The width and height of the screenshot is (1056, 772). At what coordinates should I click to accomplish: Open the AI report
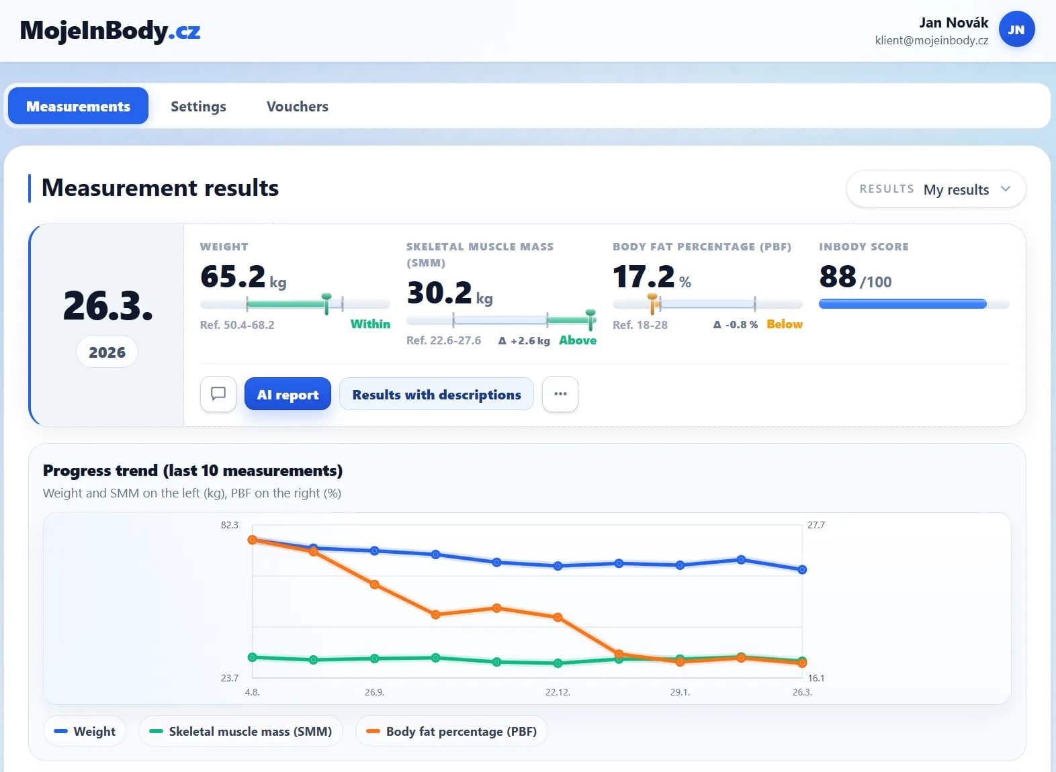click(x=288, y=394)
